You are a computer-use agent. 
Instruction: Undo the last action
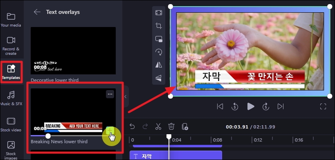(132, 127)
